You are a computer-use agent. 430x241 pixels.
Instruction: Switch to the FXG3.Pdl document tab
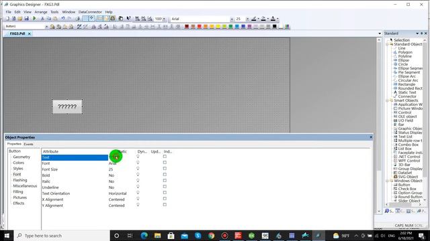coord(17,33)
